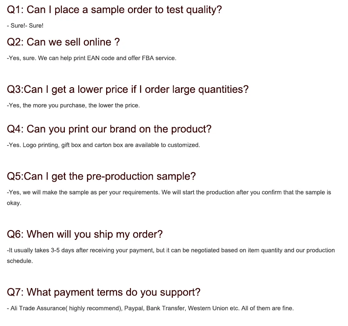Click the Q4 print our brand heading

point(109,129)
